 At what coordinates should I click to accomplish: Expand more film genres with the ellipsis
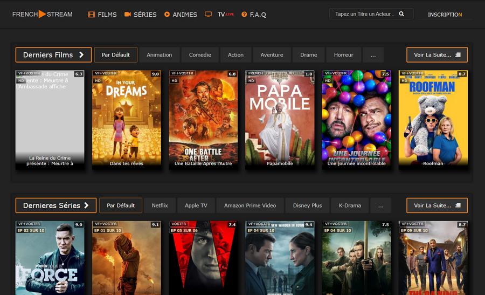coord(373,55)
